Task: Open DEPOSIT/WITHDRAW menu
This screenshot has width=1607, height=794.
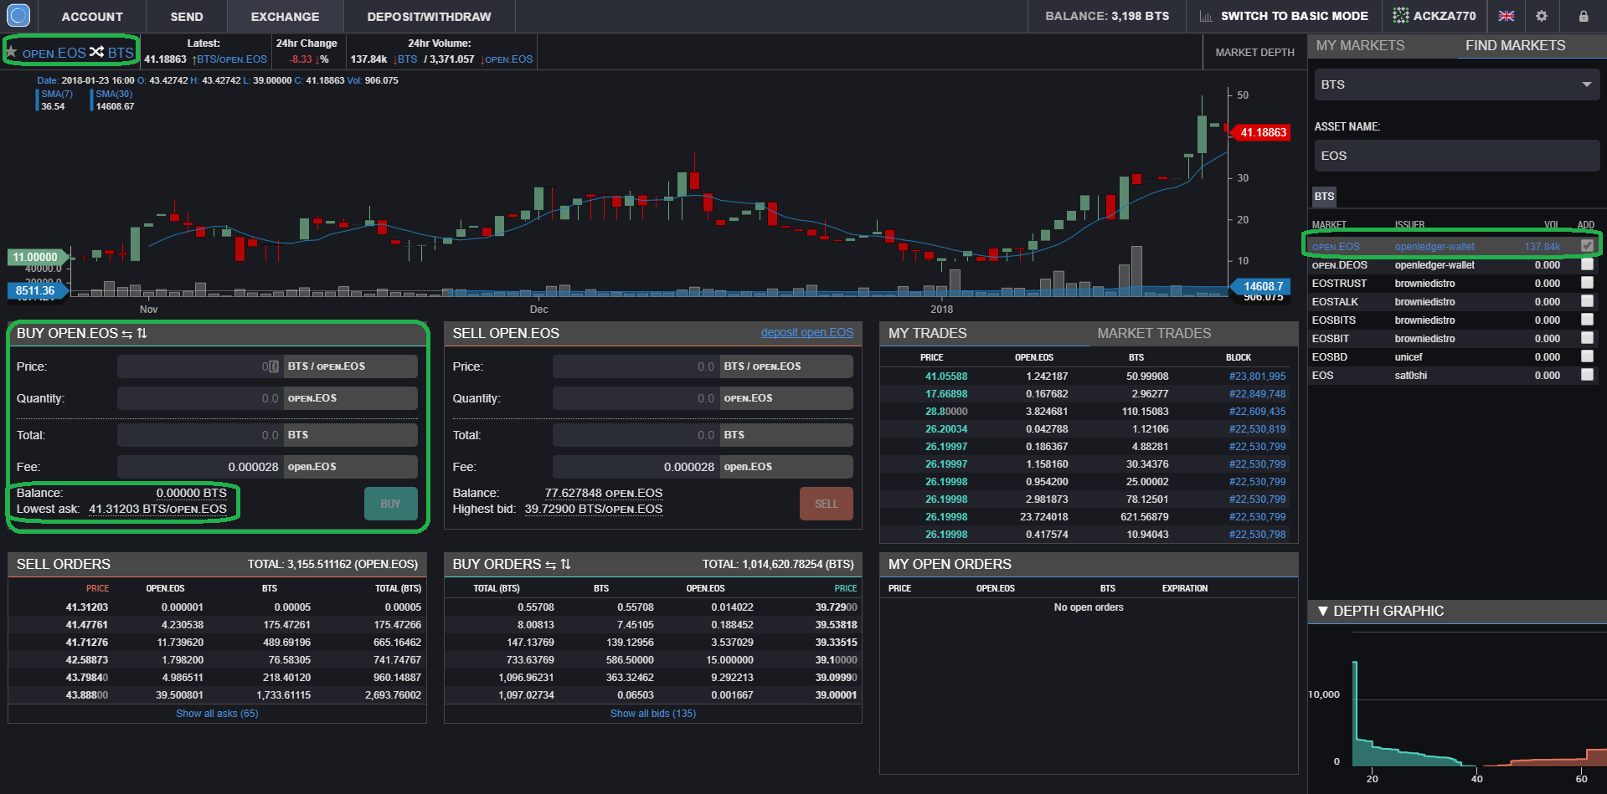Action: pyautogui.click(x=429, y=17)
